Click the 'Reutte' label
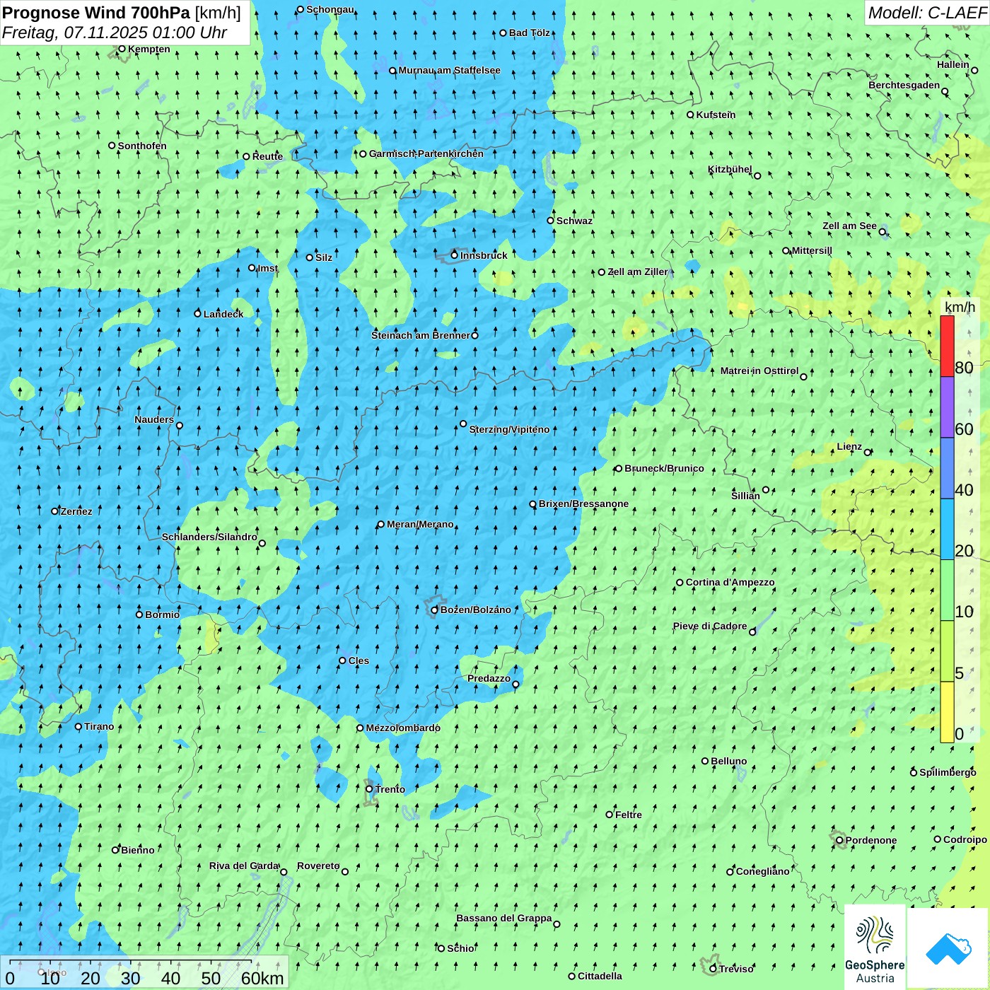This screenshot has height=990, width=990. (x=267, y=156)
